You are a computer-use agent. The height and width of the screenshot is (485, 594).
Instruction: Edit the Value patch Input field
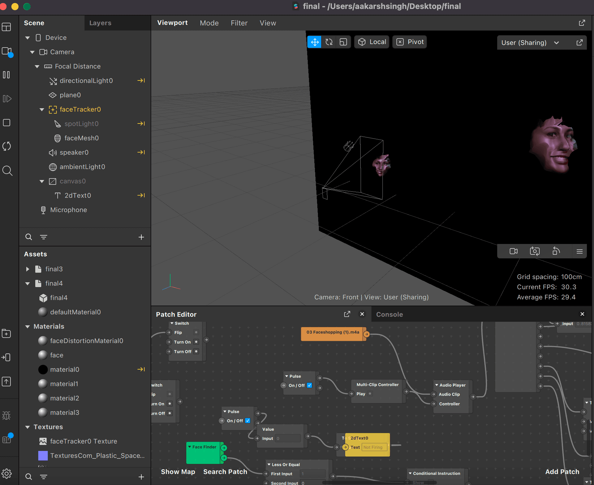288,438
